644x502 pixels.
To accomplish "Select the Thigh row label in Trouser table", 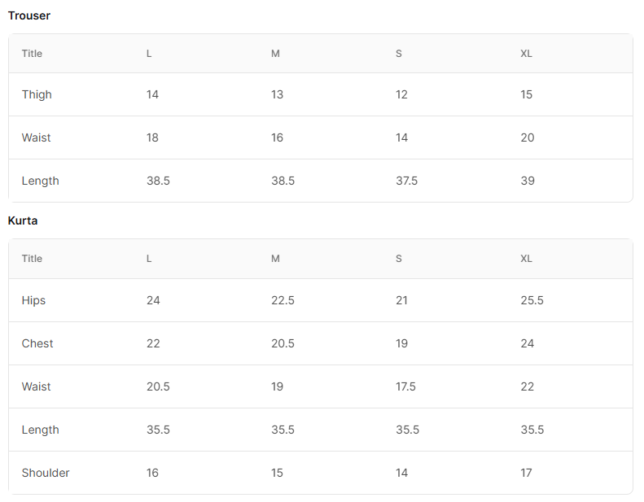I will (37, 95).
